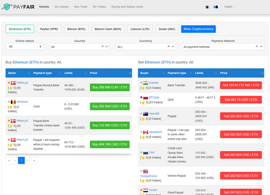The height and width of the screenshot is (195, 270).
Task: Toggle the sun theme icon
Action: pos(207,7)
